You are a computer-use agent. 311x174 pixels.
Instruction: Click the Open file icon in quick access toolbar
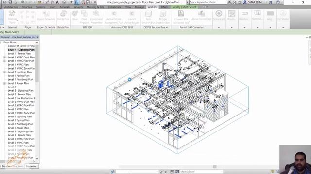click(x=5, y=2)
